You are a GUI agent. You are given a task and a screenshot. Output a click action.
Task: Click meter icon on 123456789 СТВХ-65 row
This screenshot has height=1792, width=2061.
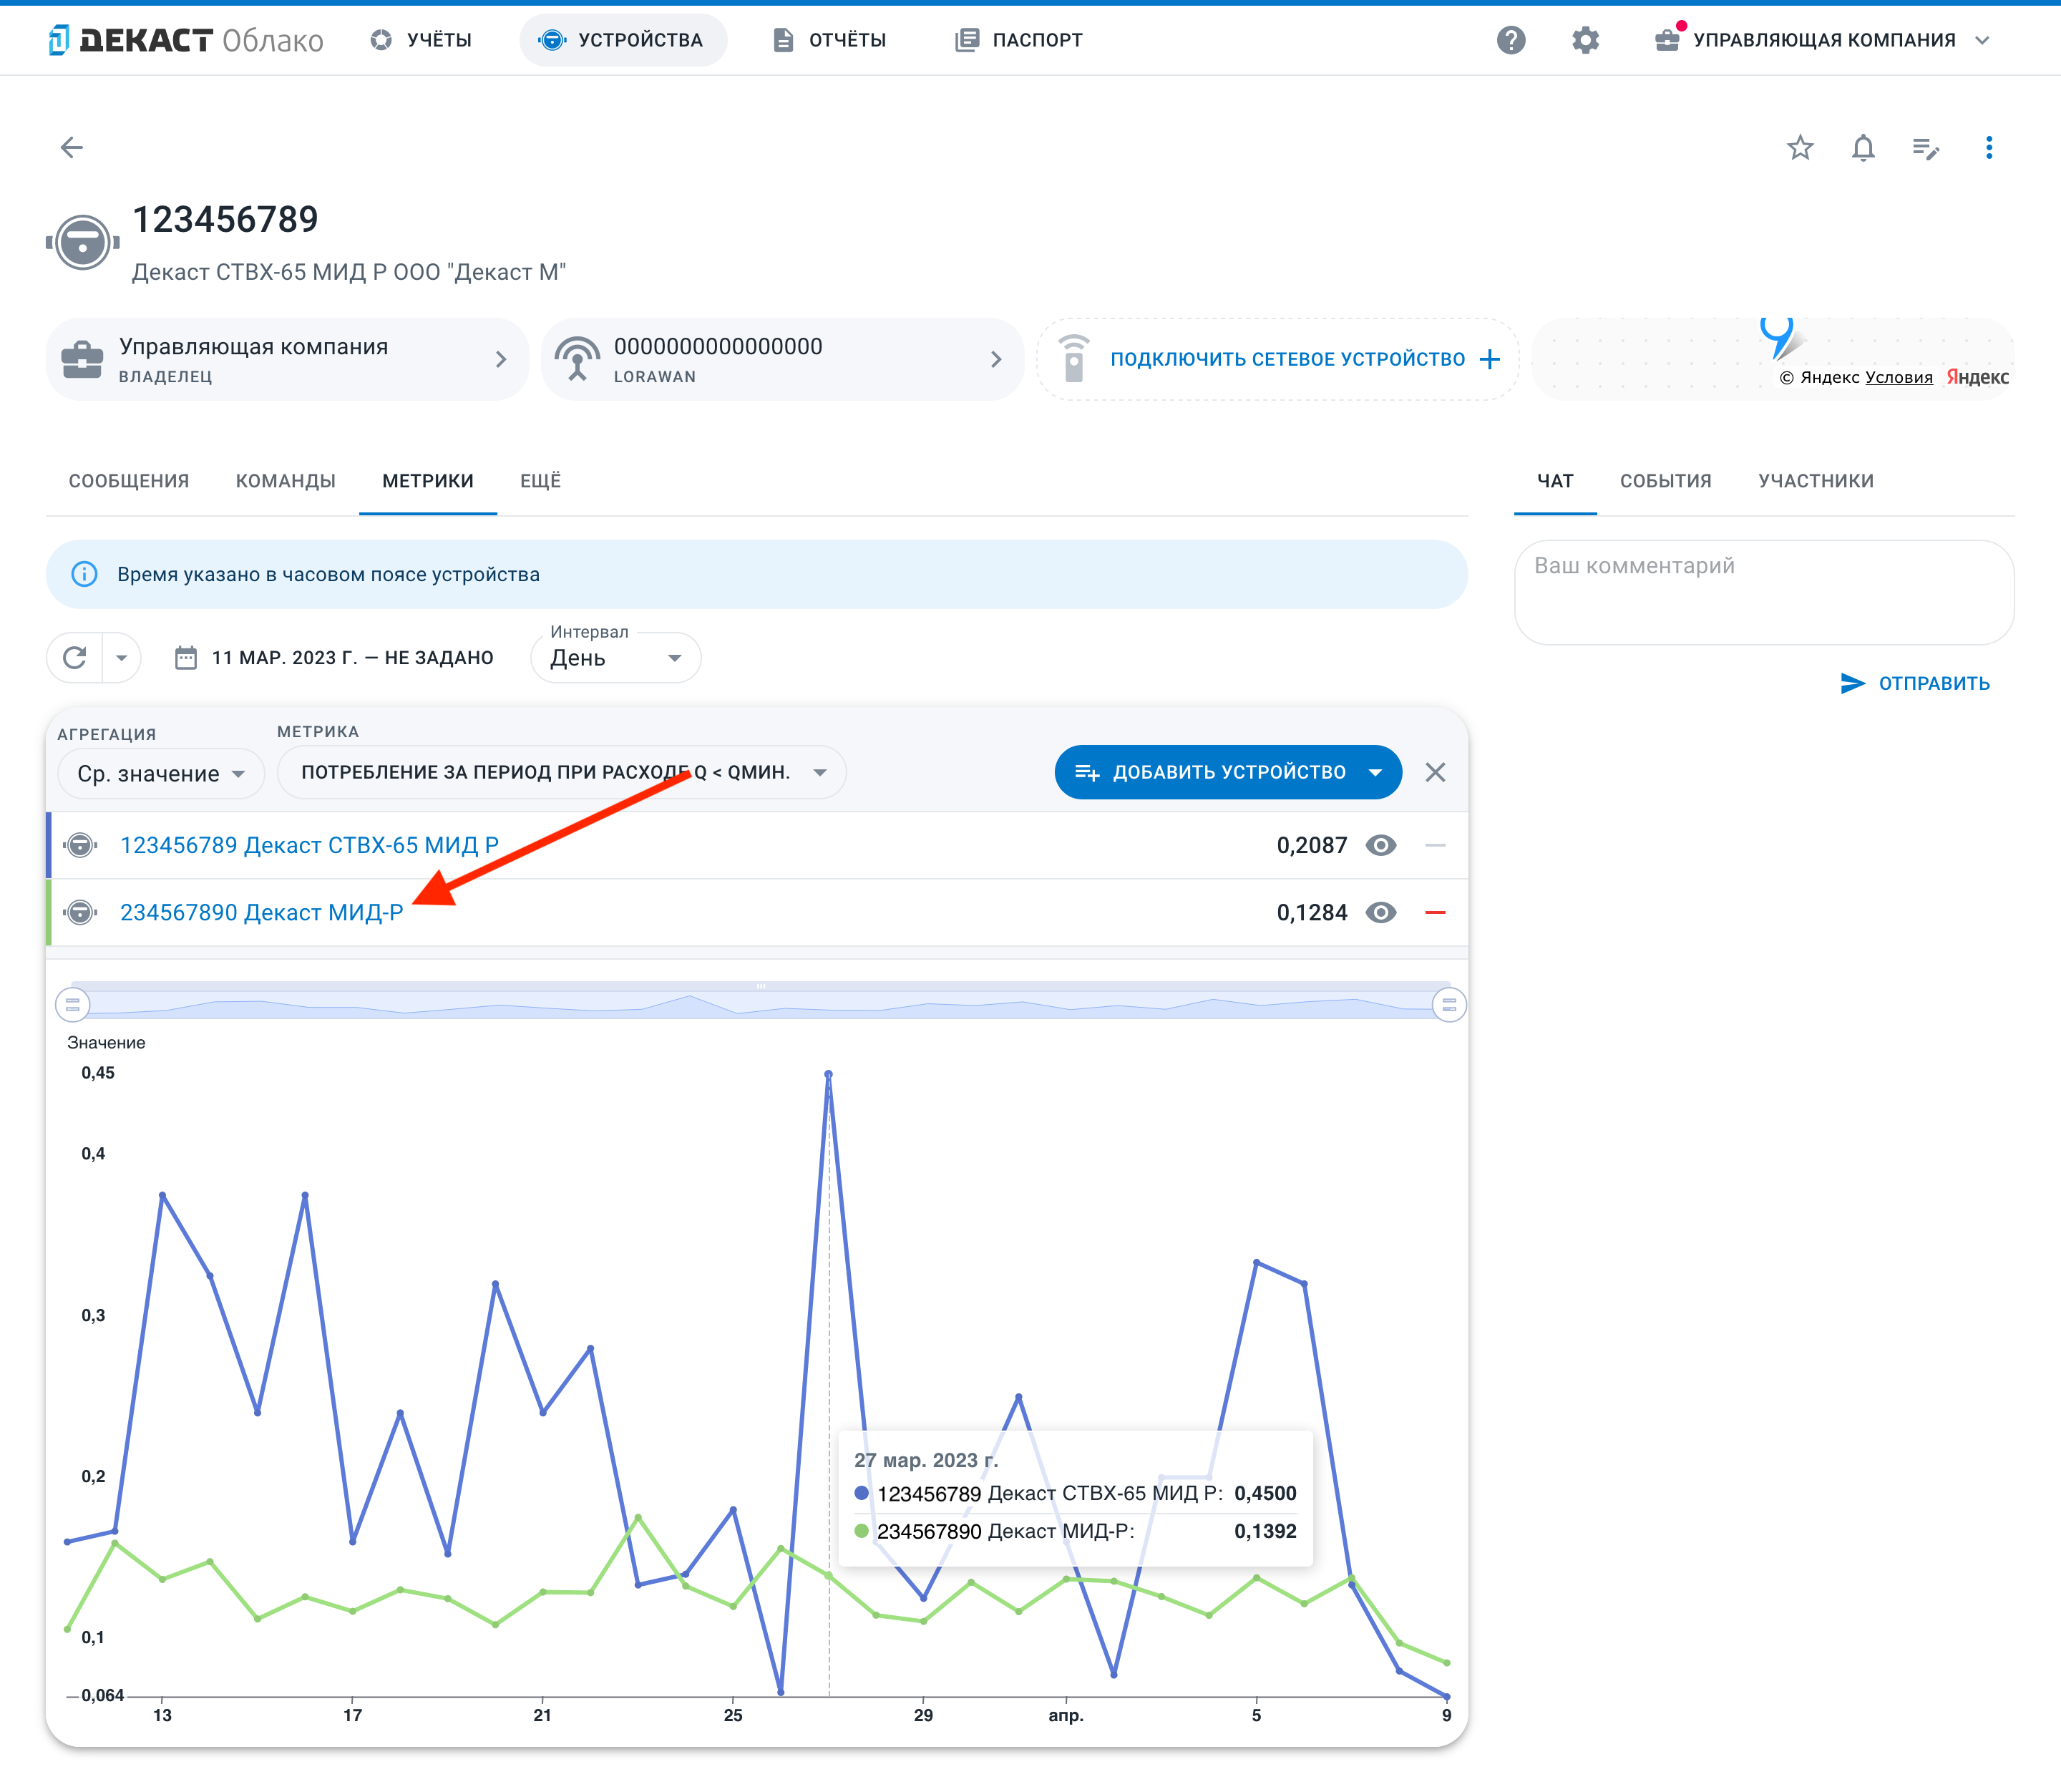coord(81,845)
